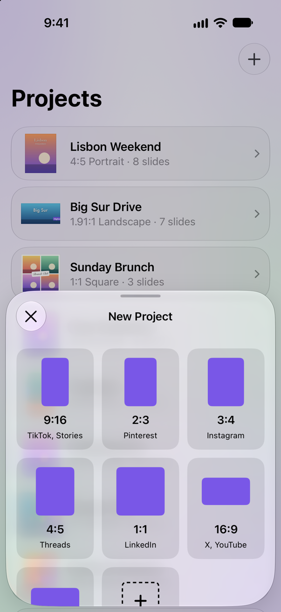The image size is (281, 612).
Task: Tap the purple 4:5 preview shape
Action: coord(55,491)
